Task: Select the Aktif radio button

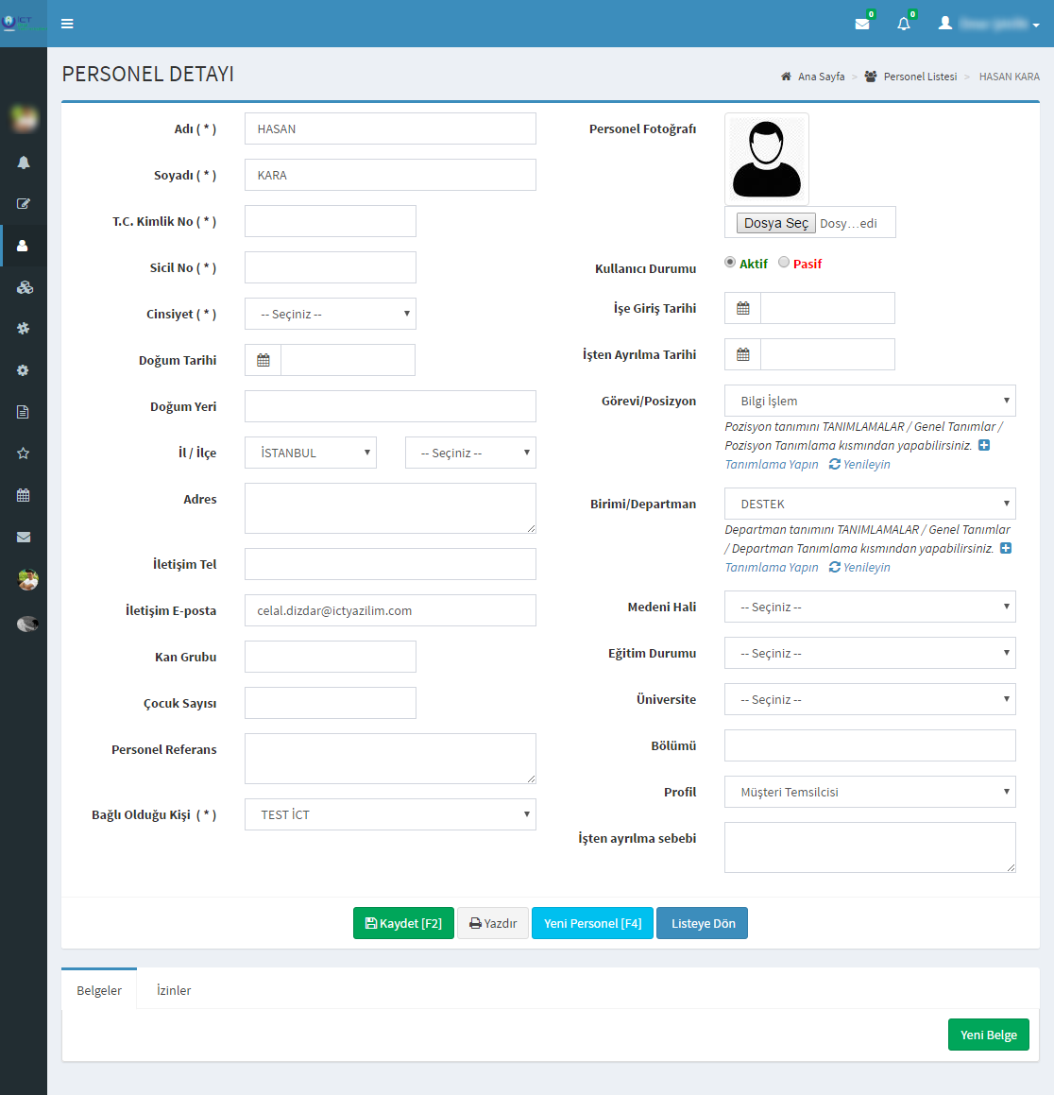Action: [730, 263]
